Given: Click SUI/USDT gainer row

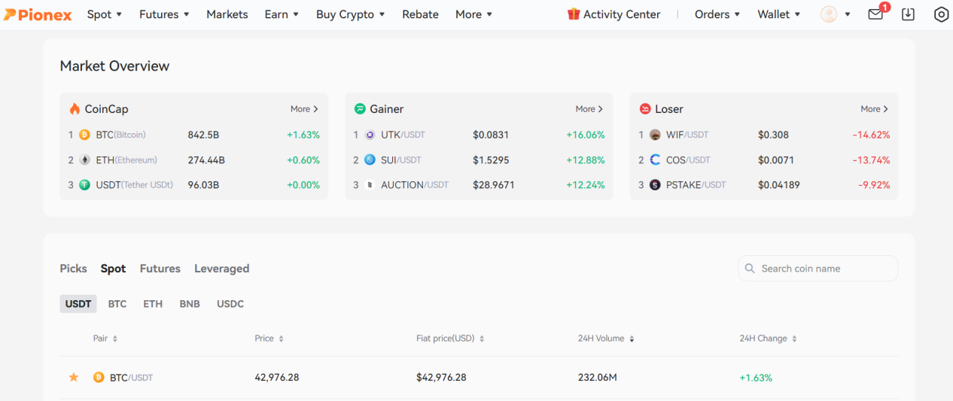Looking at the screenshot, I should (x=480, y=159).
